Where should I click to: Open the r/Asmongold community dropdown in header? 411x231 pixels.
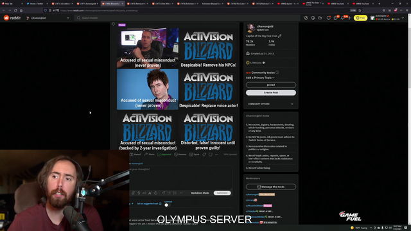click(48, 18)
